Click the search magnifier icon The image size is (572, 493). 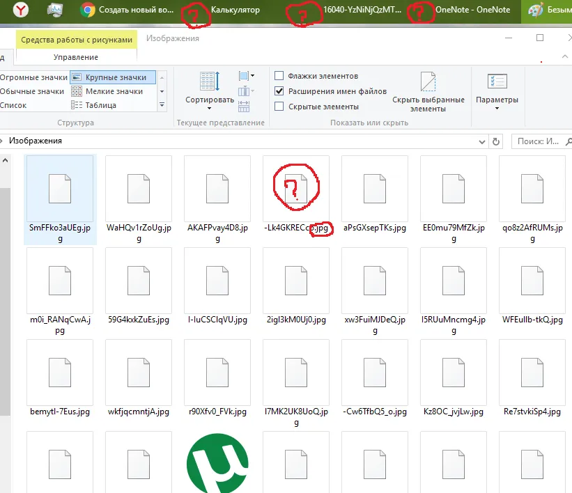pos(569,141)
